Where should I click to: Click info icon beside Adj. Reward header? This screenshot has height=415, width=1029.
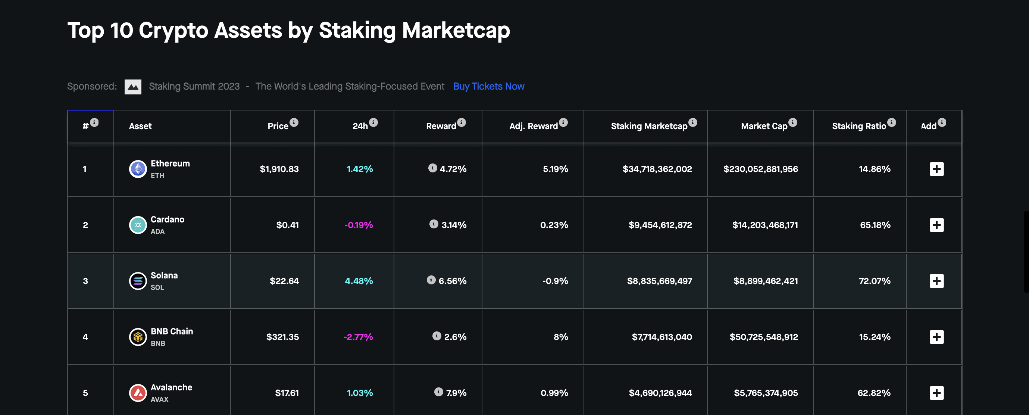click(x=563, y=122)
